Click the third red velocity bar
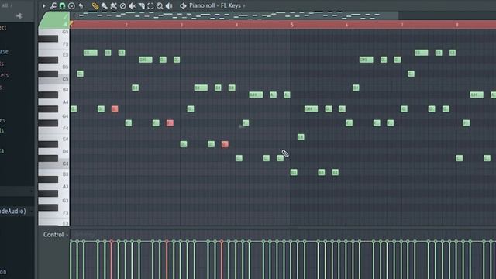 (x=222, y=260)
